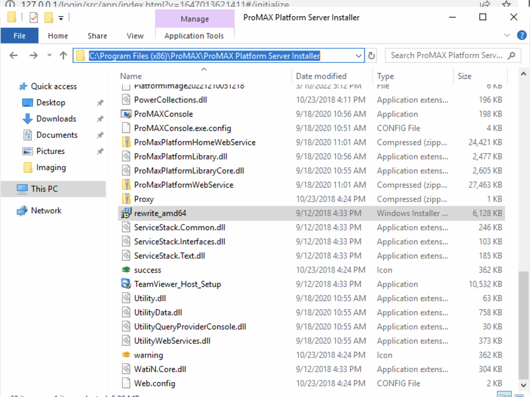The height and width of the screenshot is (397, 530).
Task: Click the 6,128 KB size cell
Action: tap(487, 213)
